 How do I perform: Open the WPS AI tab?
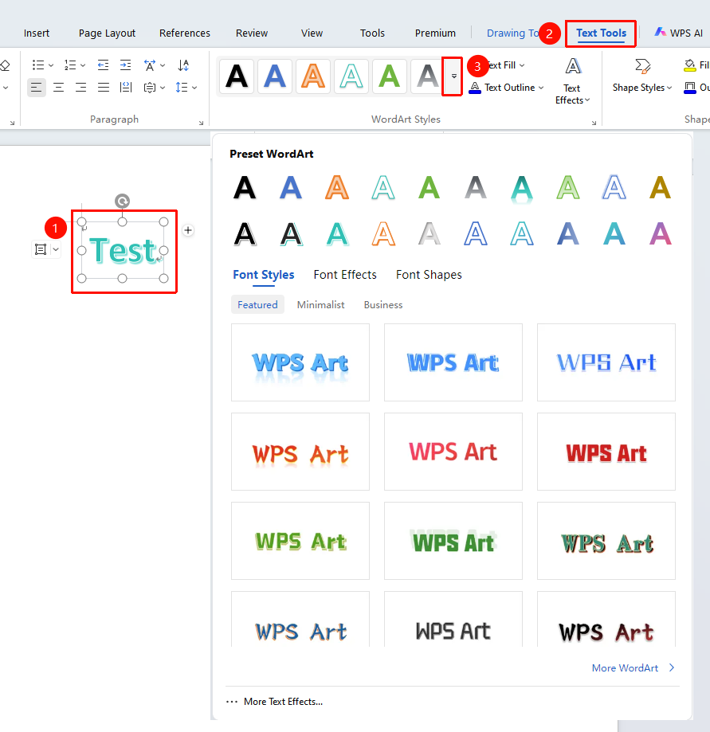[x=679, y=33]
